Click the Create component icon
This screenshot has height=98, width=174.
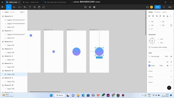click(x=90, y=7)
